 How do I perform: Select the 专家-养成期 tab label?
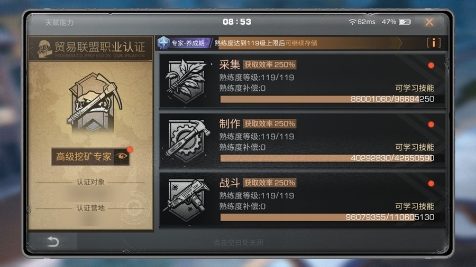pos(188,43)
